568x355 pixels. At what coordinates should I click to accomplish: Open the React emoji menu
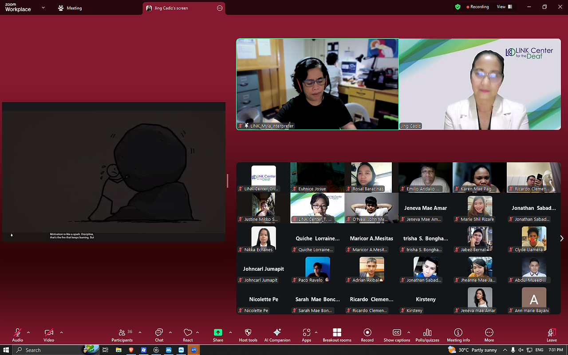pyautogui.click(x=188, y=335)
